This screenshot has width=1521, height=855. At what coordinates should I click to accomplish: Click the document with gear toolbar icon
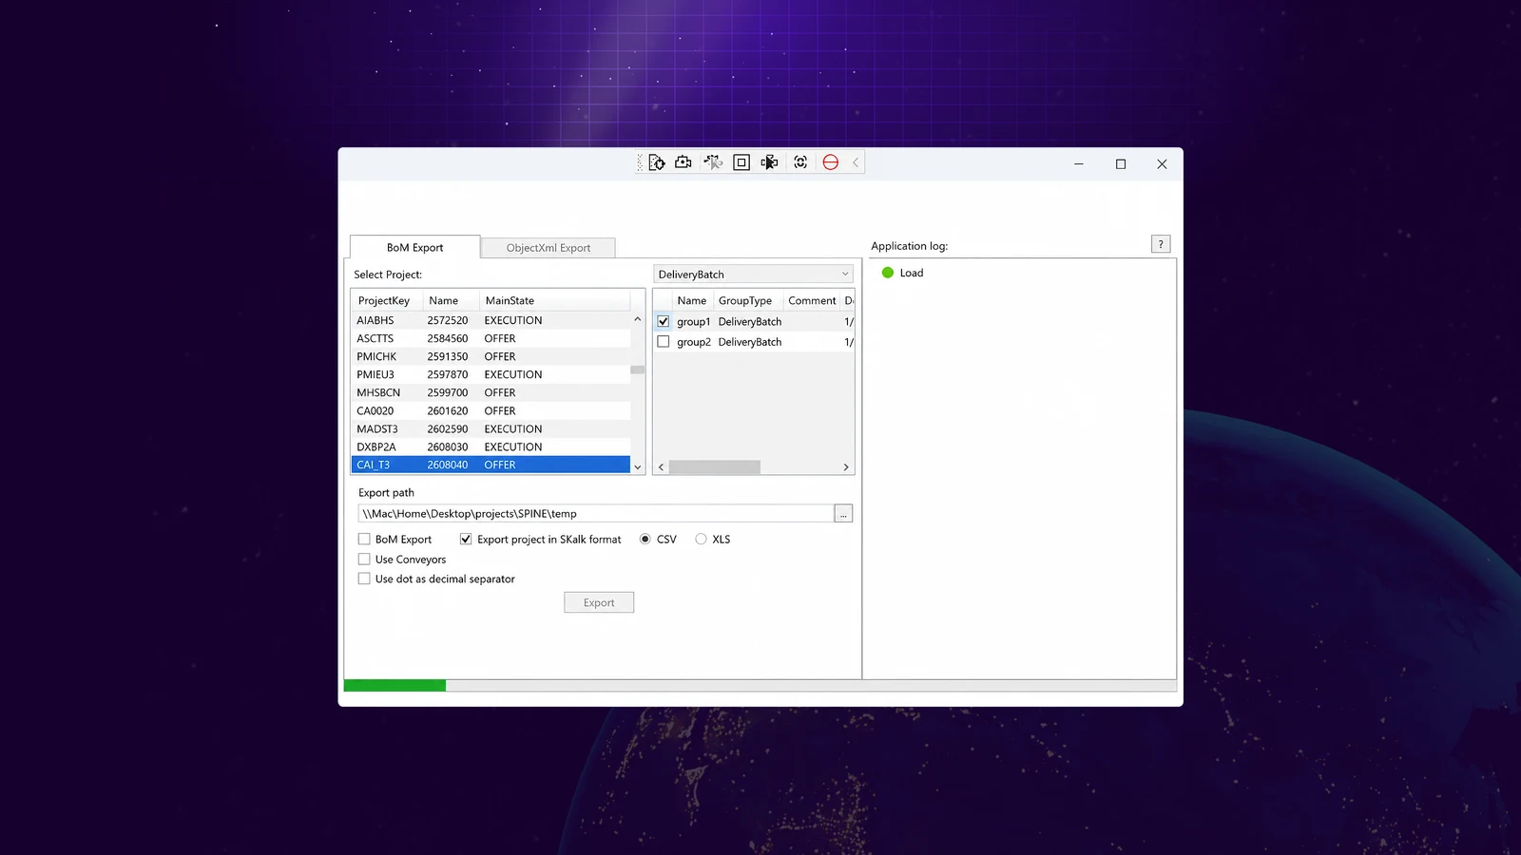656,162
